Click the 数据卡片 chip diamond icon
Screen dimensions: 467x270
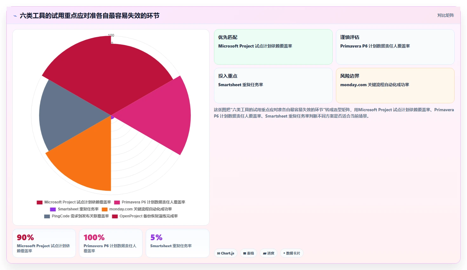(284, 253)
